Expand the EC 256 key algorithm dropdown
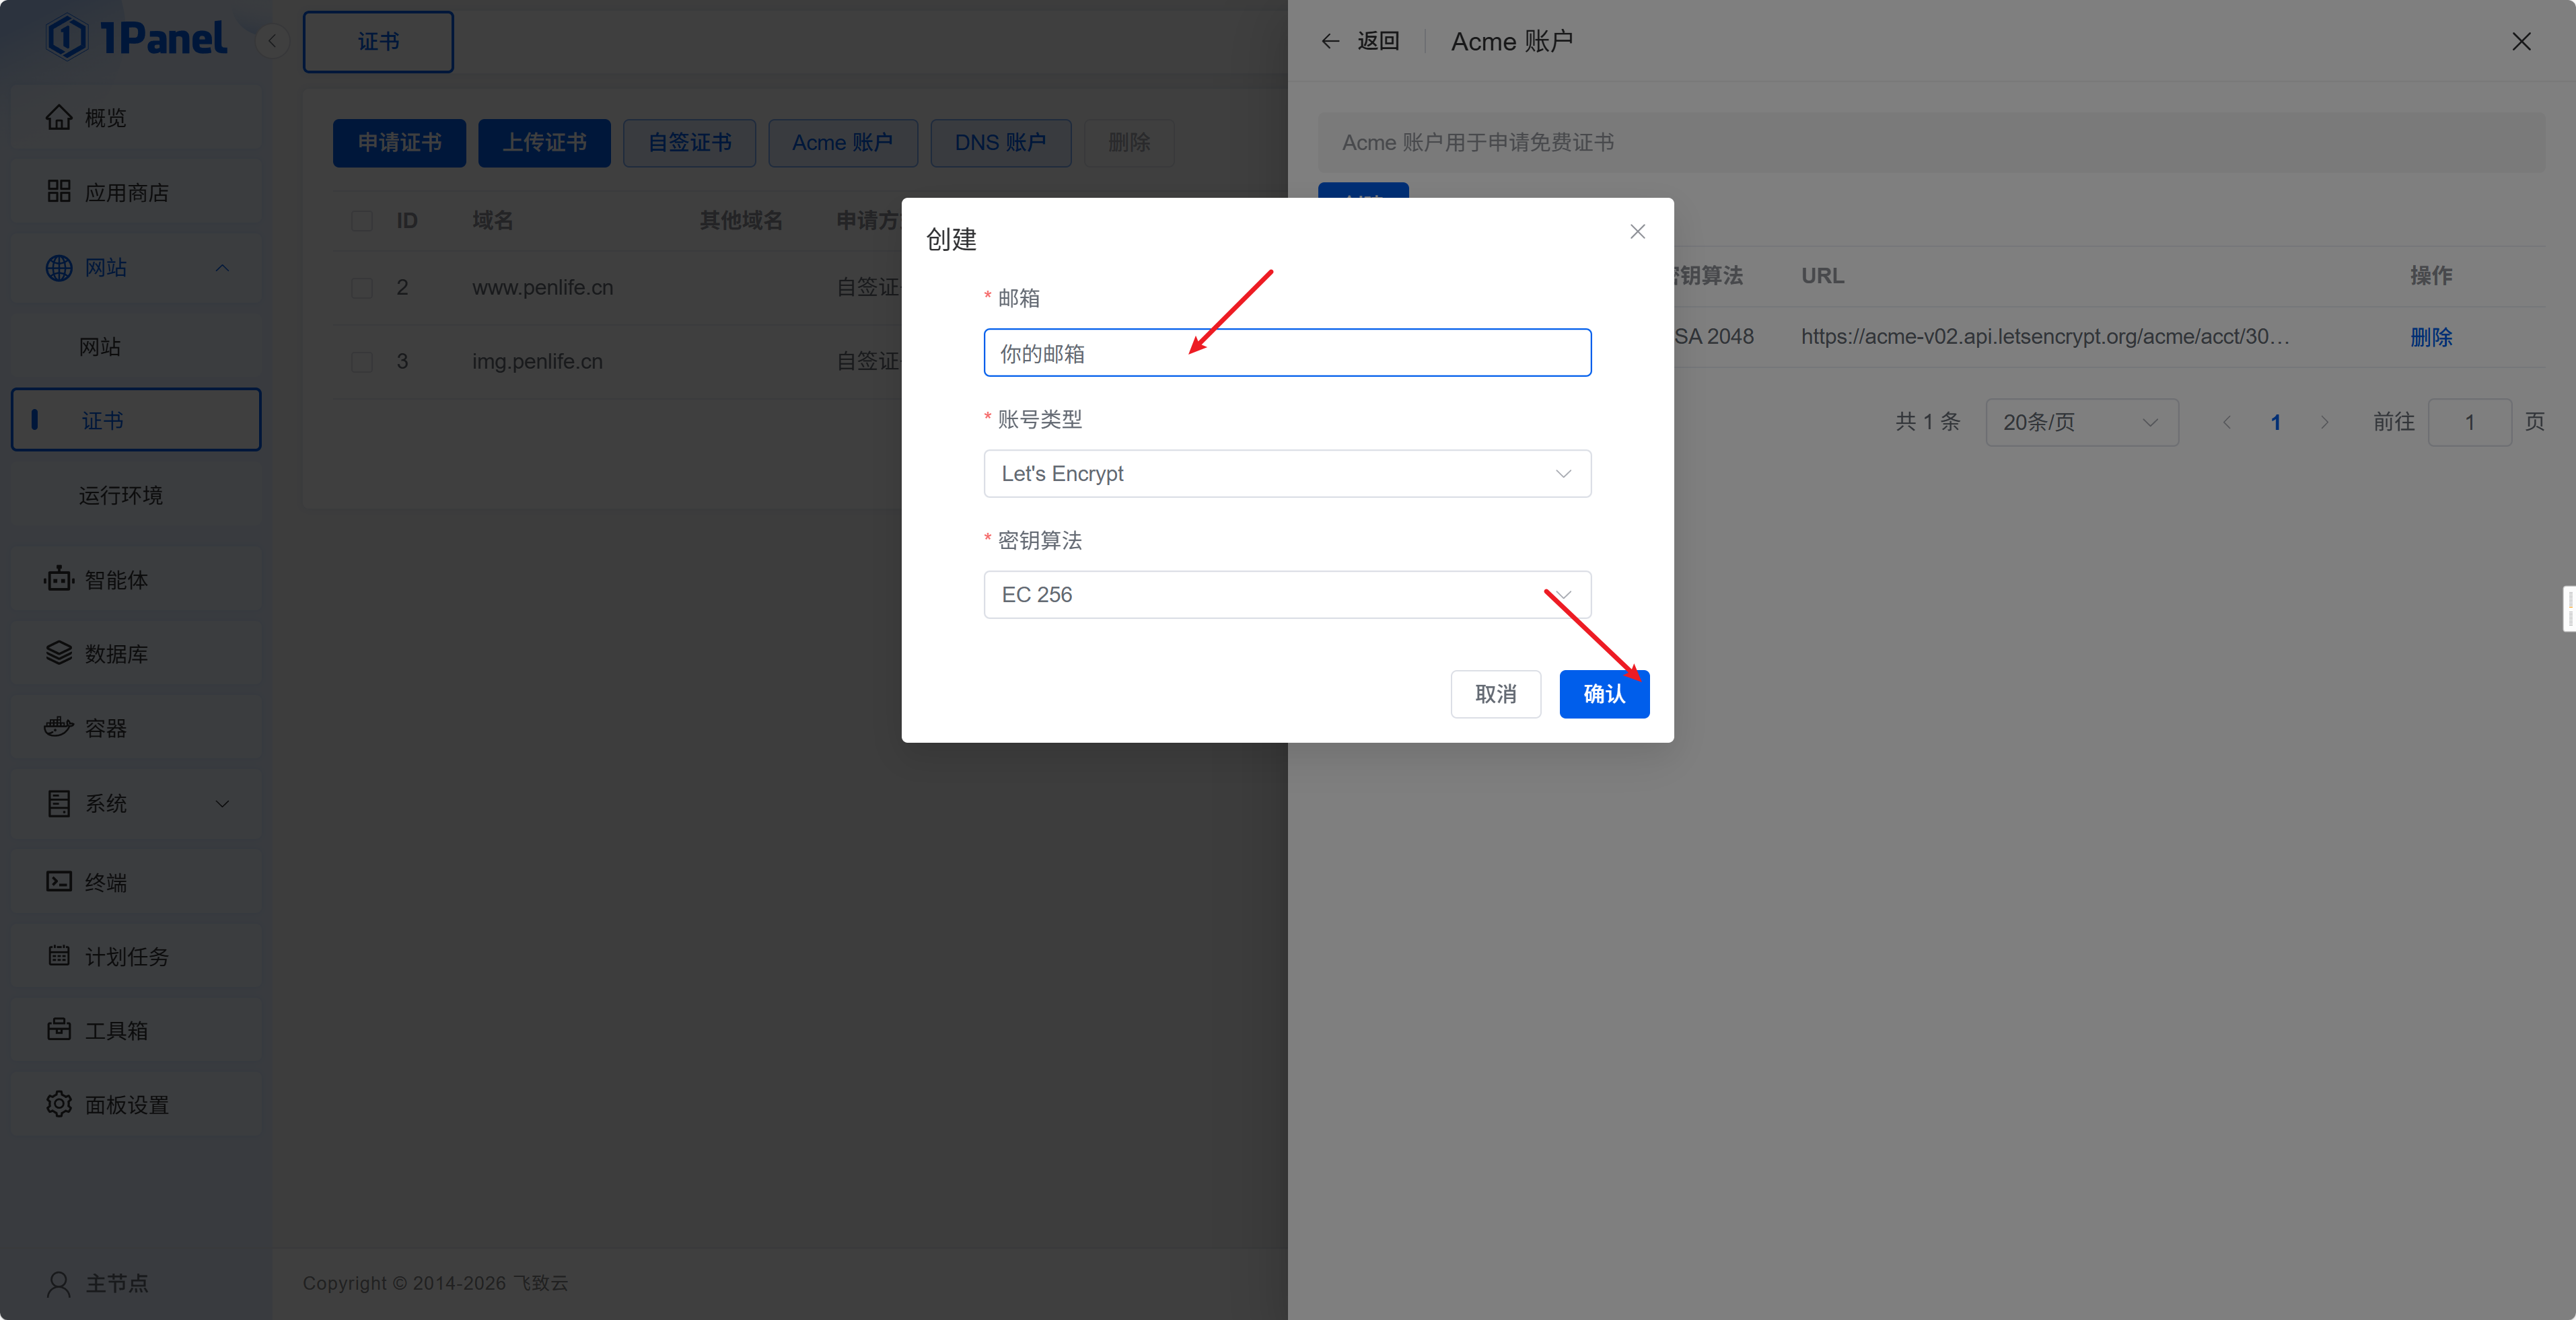The height and width of the screenshot is (1320, 2576). pyautogui.click(x=1287, y=595)
